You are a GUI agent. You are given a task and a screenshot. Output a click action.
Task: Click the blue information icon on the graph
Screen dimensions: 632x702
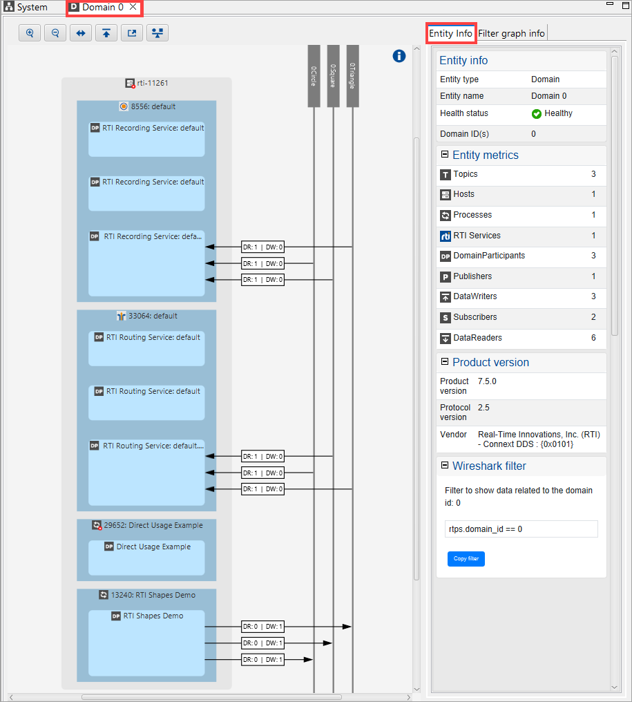[x=399, y=56]
